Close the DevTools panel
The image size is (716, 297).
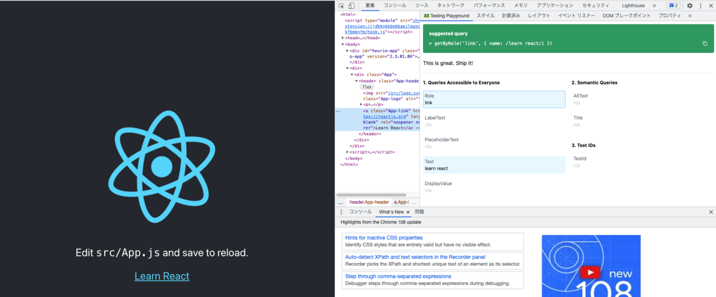click(x=710, y=5)
